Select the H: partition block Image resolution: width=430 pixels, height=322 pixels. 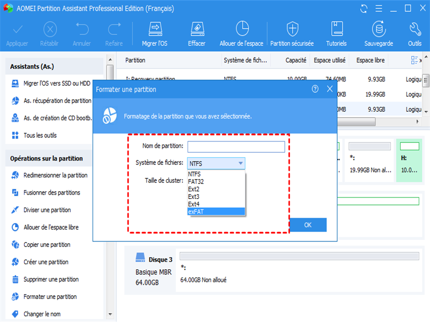[x=409, y=160]
